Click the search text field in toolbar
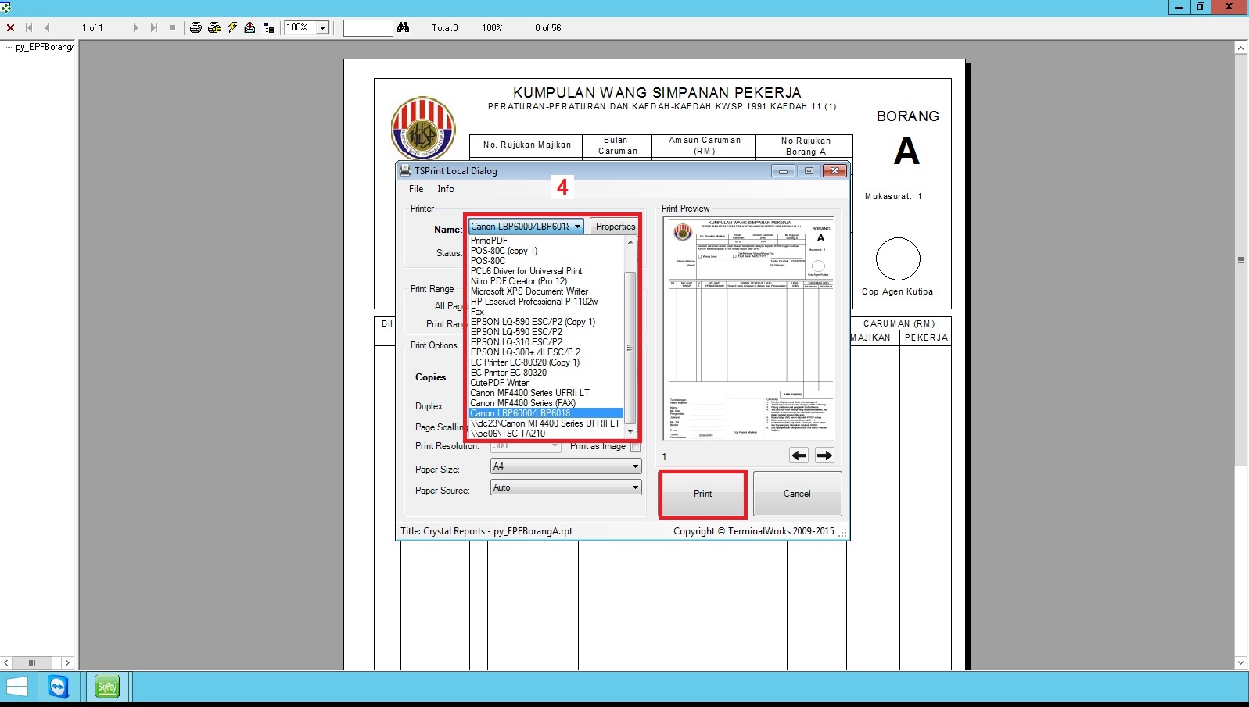Image resolution: width=1249 pixels, height=707 pixels. 368,27
